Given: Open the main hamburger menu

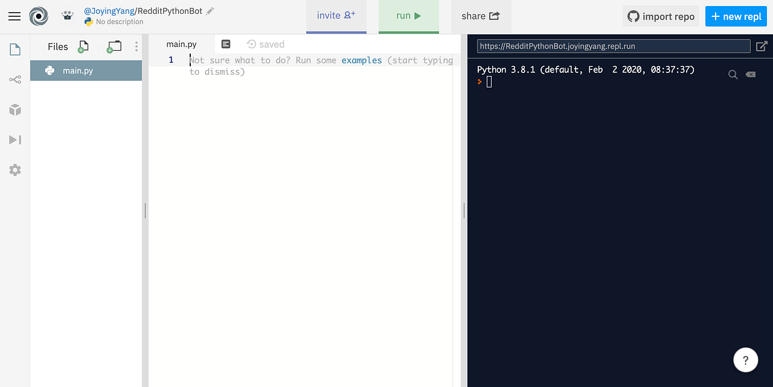Looking at the screenshot, I should coord(14,16).
